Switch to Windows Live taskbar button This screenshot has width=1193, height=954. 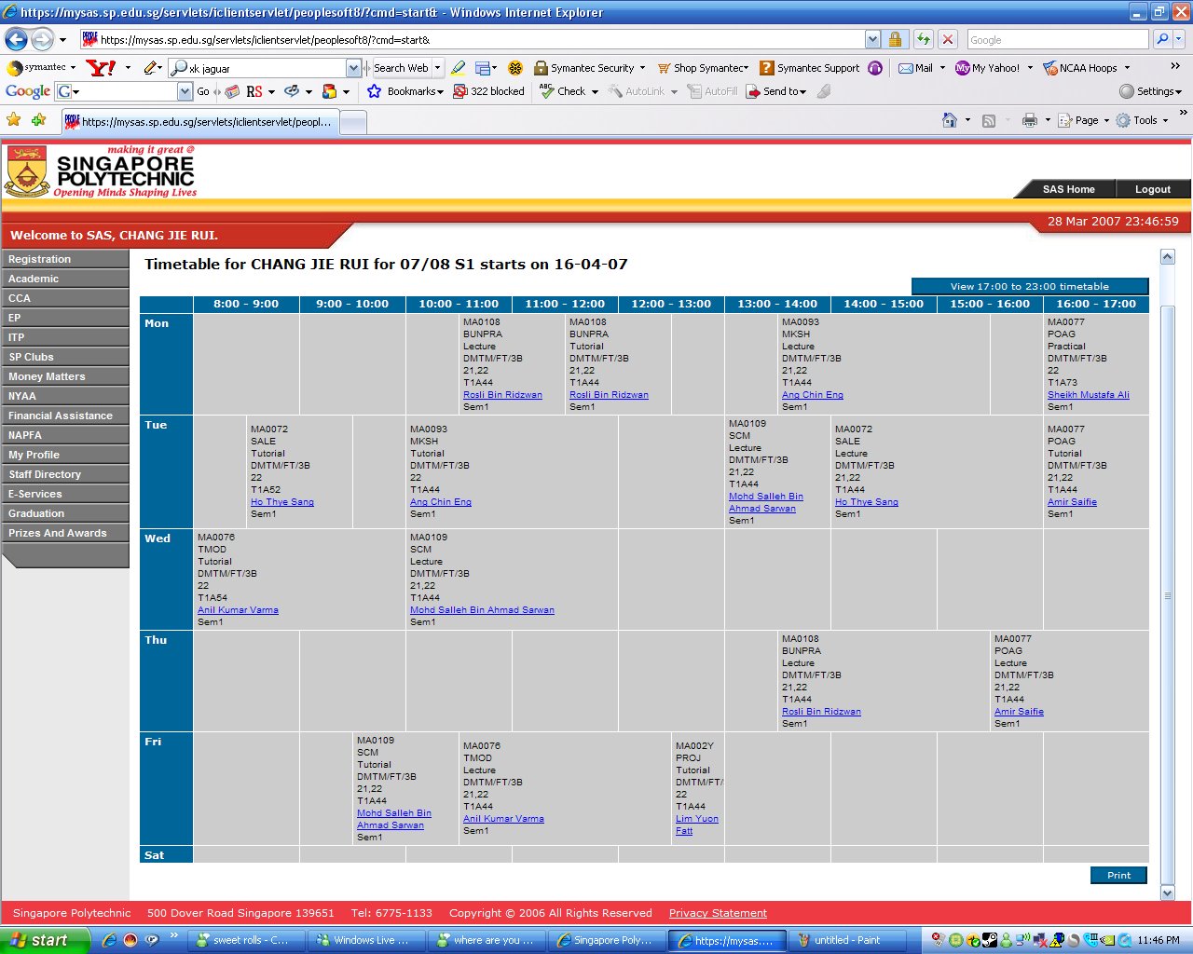(368, 940)
